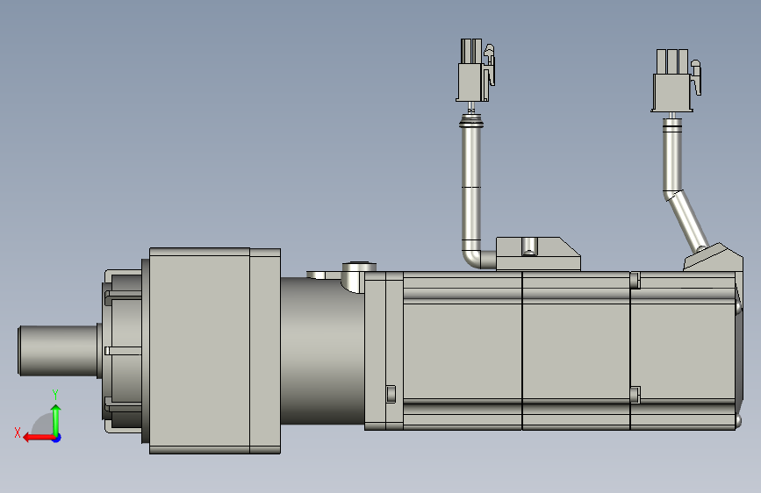Select the square gearbox housing block

(x=199, y=351)
